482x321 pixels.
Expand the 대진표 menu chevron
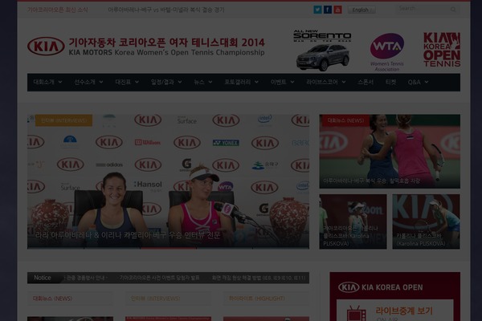coord(137,82)
